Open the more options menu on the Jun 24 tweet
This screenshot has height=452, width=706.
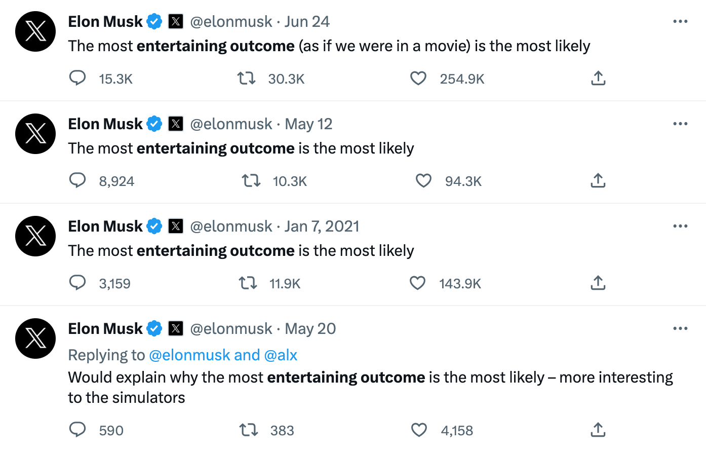click(680, 21)
